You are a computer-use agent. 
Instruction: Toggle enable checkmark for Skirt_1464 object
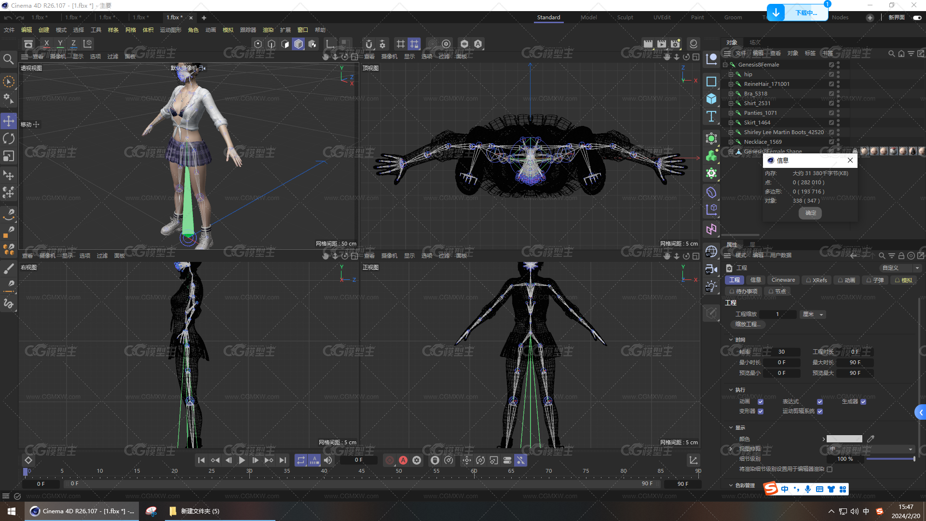[831, 123]
